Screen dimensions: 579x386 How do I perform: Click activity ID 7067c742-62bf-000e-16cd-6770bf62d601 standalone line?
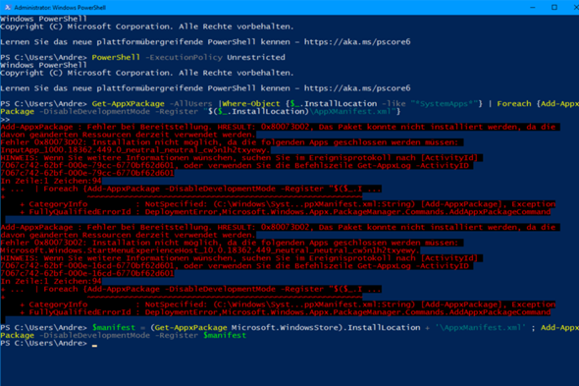[x=86, y=274]
